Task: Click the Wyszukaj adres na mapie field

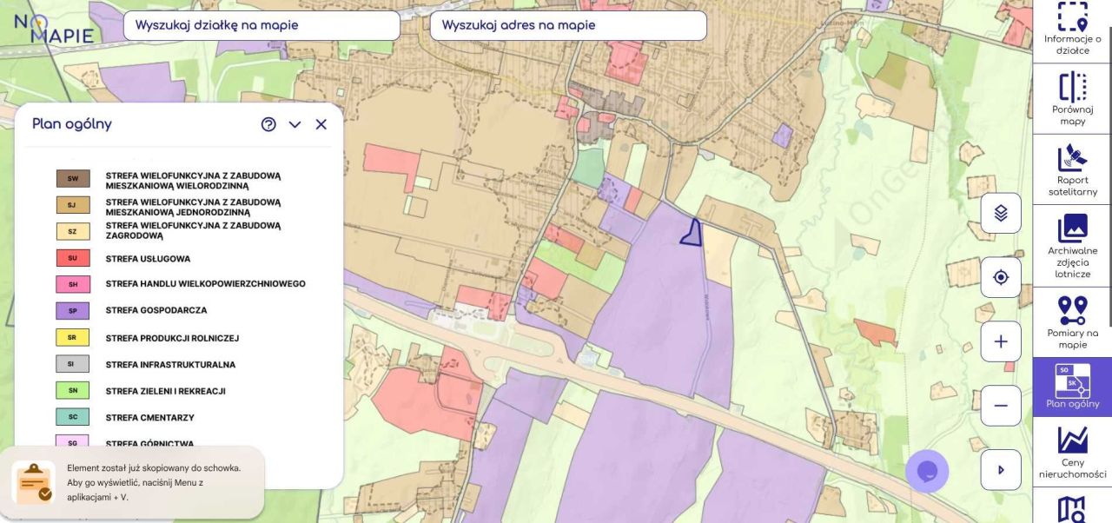Action: click(568, 26)
